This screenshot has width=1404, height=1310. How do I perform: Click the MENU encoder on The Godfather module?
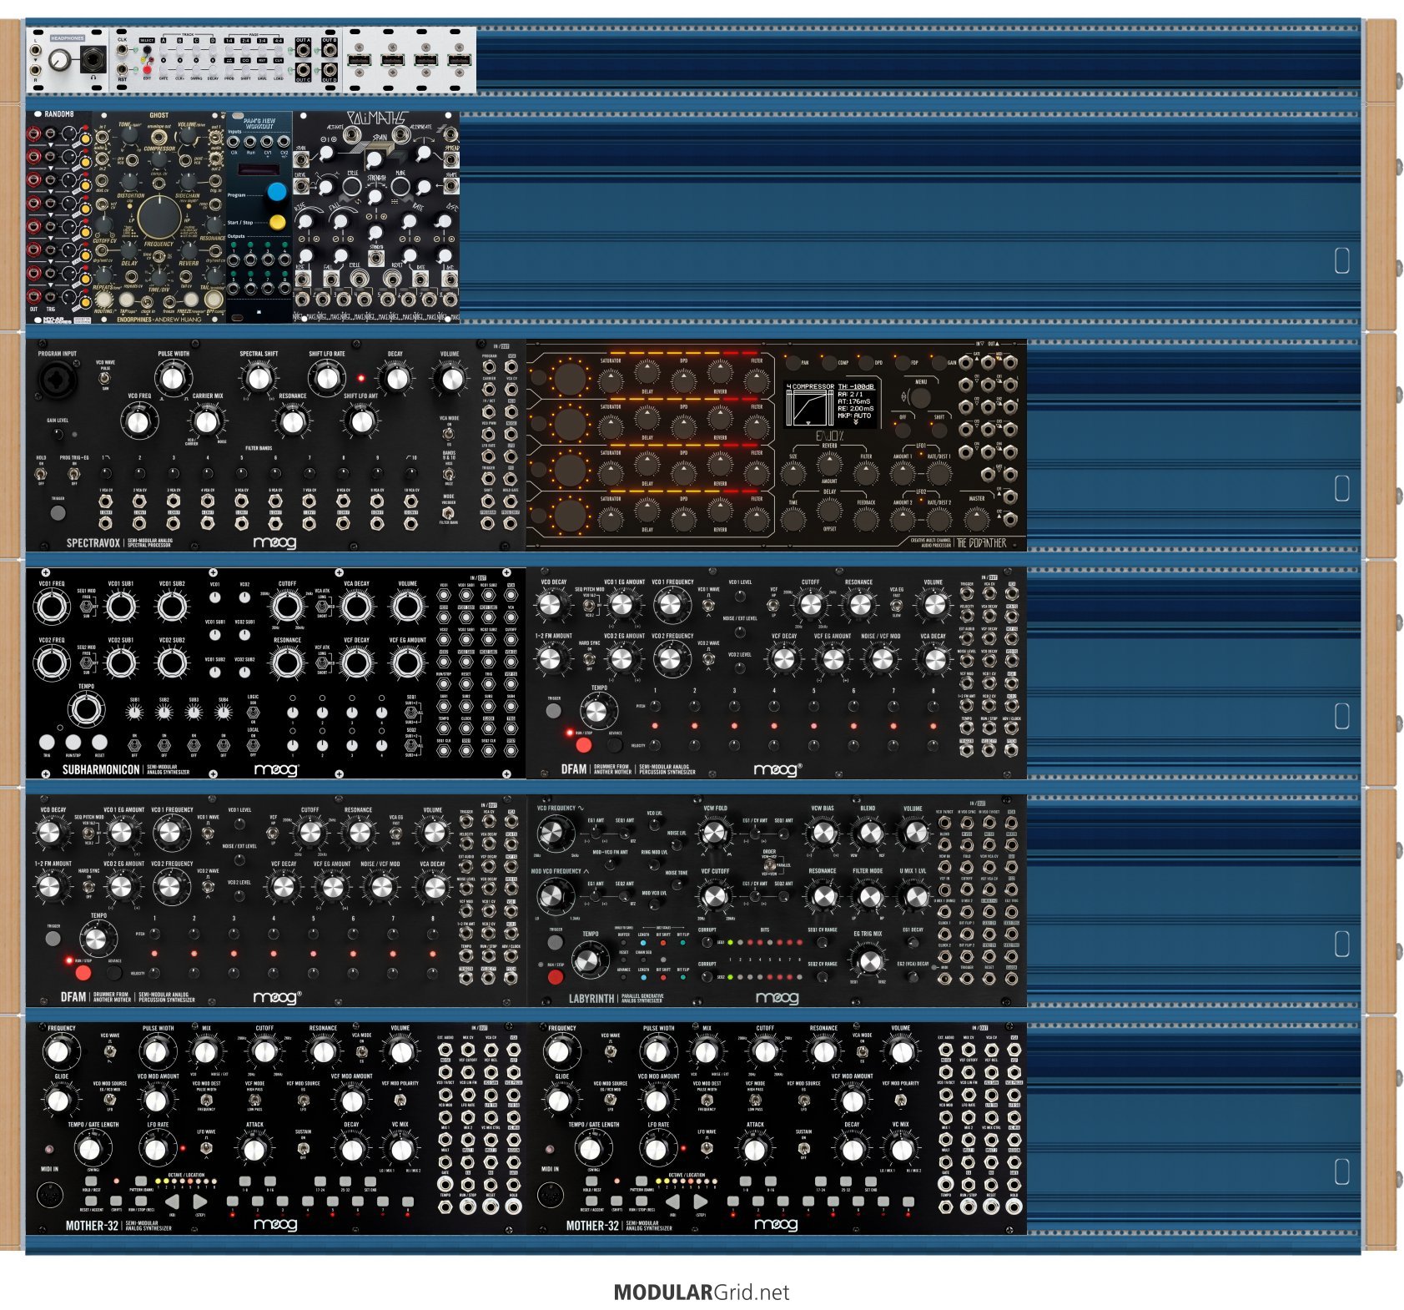(x=920, y=397)
